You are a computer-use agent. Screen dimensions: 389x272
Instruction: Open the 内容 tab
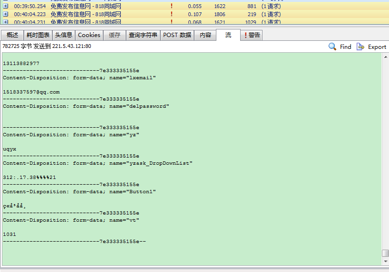point(205,35)
